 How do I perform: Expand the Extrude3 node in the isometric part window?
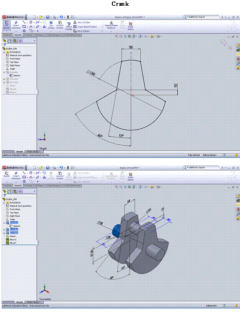pyautogui.click(x=4, y=233)
